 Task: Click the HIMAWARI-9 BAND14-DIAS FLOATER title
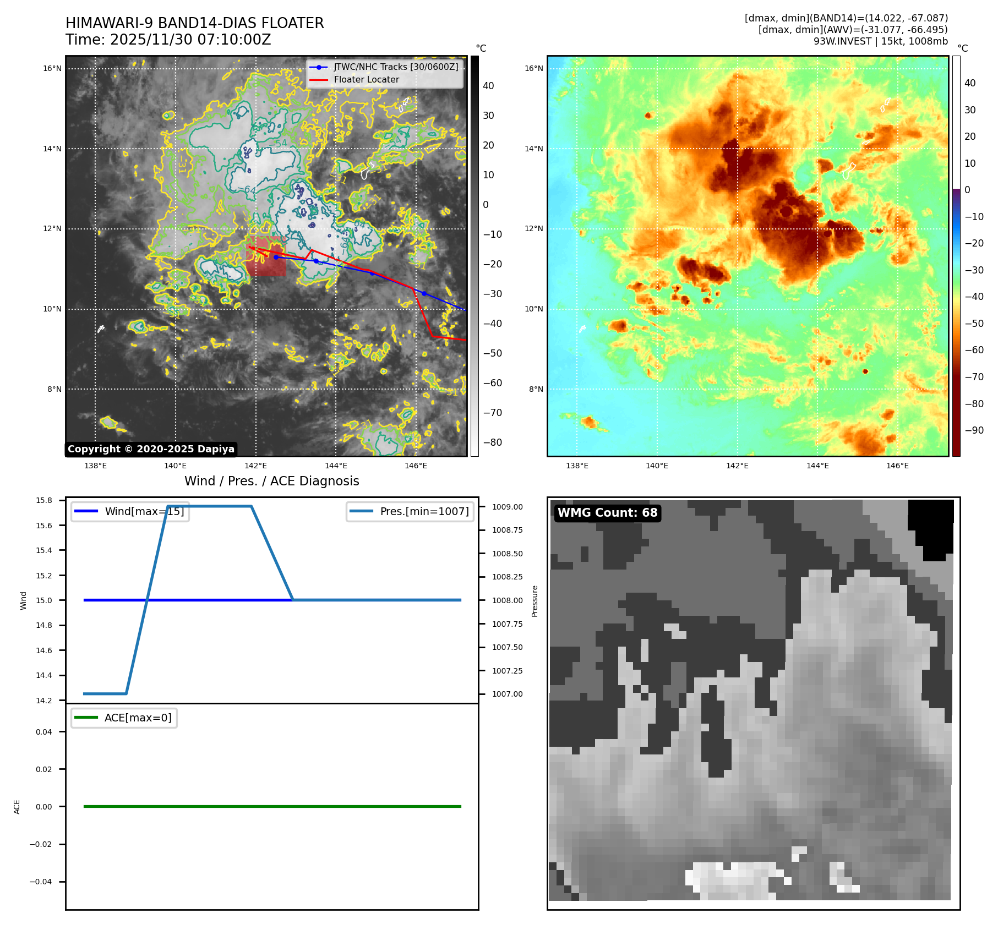pyautogui.click(x=195, y=23)
